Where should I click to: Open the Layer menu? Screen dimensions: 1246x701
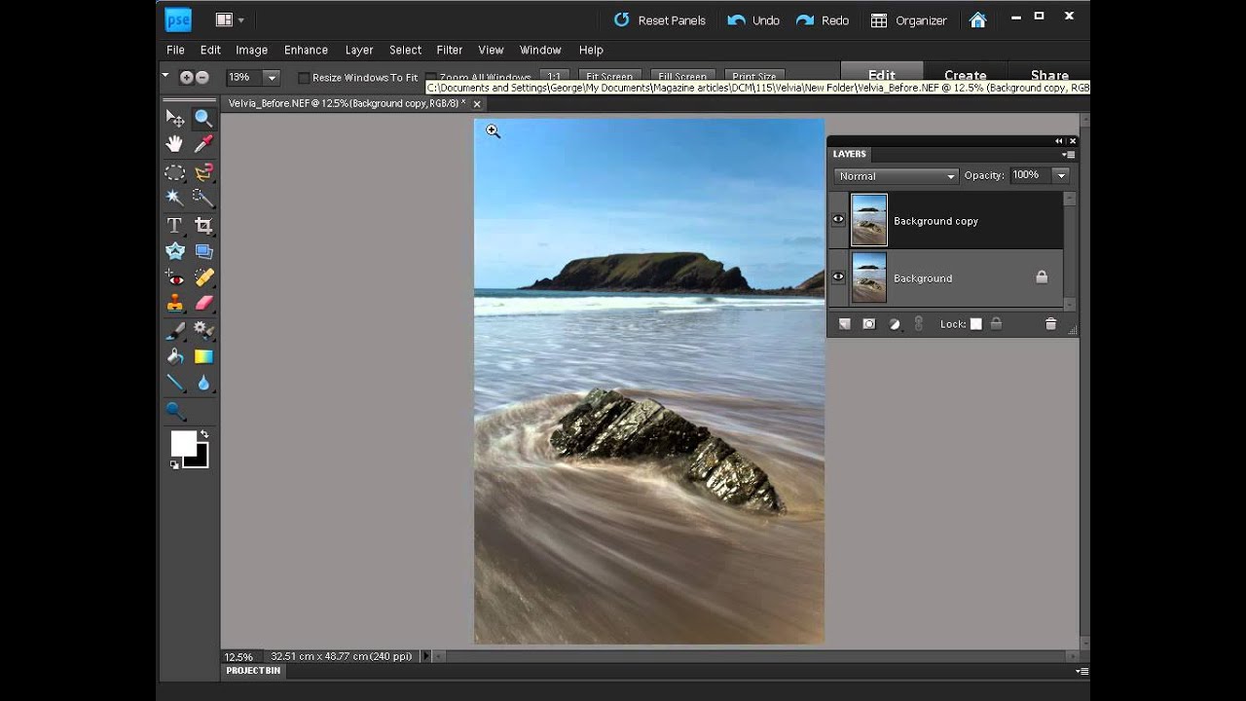point(359,50)
